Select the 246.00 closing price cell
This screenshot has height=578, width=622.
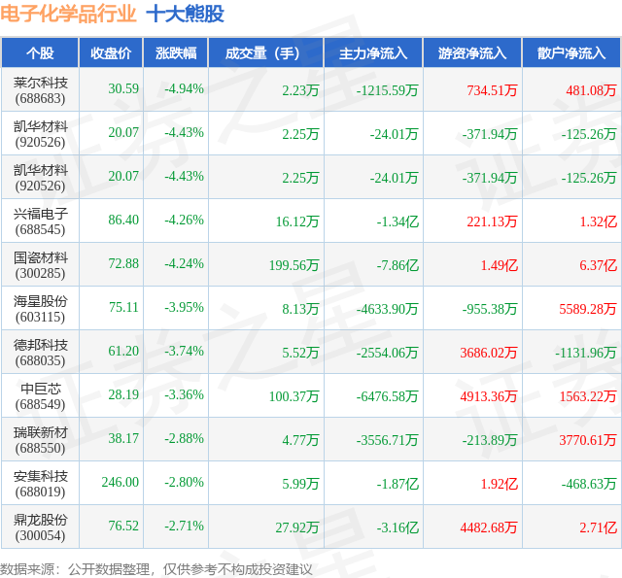tap(111, 483)
